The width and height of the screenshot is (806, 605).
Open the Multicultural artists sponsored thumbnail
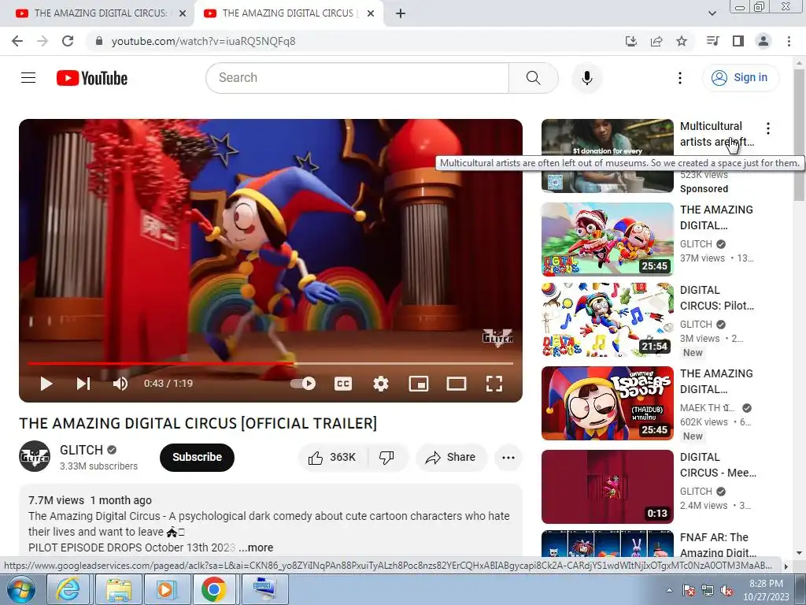click(607, 156)
